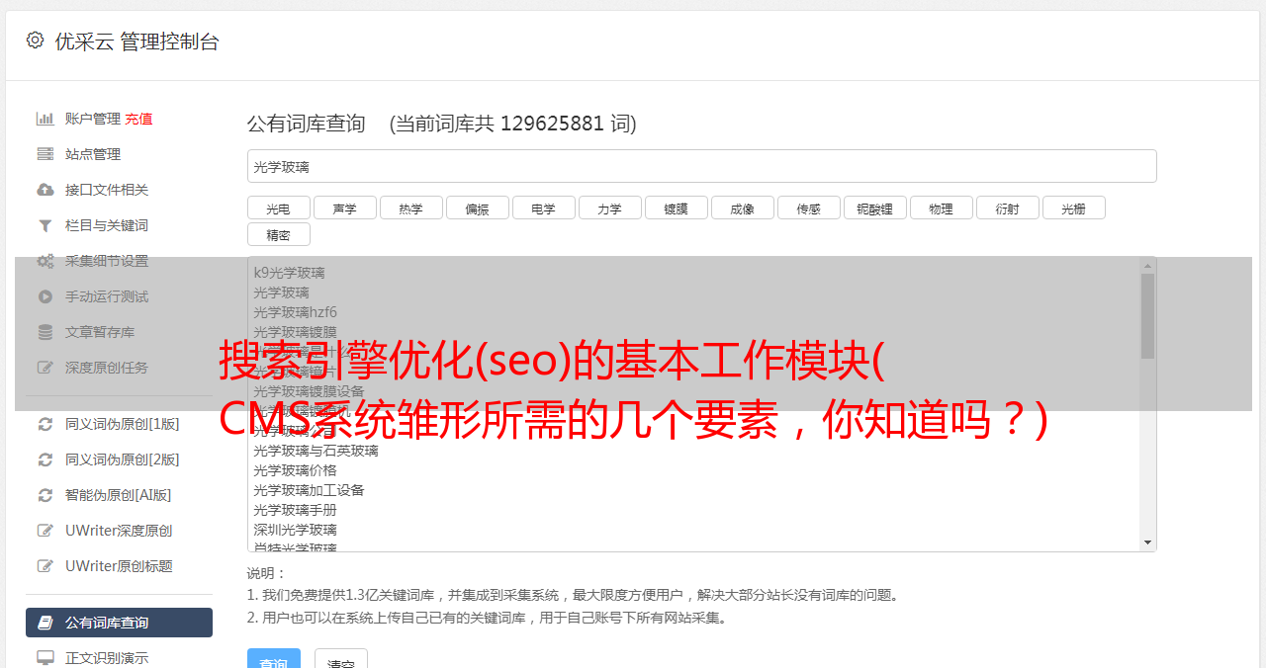Click the 光学玻璃 keyword input field
The width and height of the screenshot is (1266, 668).
coord(702,166)
